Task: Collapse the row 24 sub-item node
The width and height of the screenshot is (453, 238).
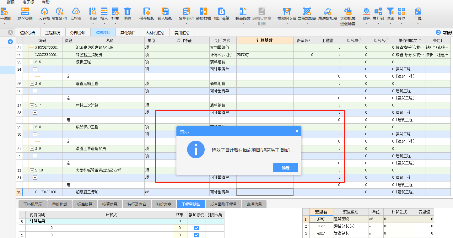Action: tap(35, 69)
